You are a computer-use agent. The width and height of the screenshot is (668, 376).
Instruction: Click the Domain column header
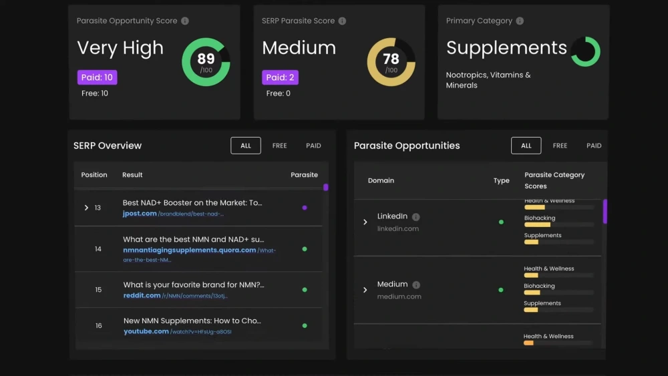(x=381, y=180)
